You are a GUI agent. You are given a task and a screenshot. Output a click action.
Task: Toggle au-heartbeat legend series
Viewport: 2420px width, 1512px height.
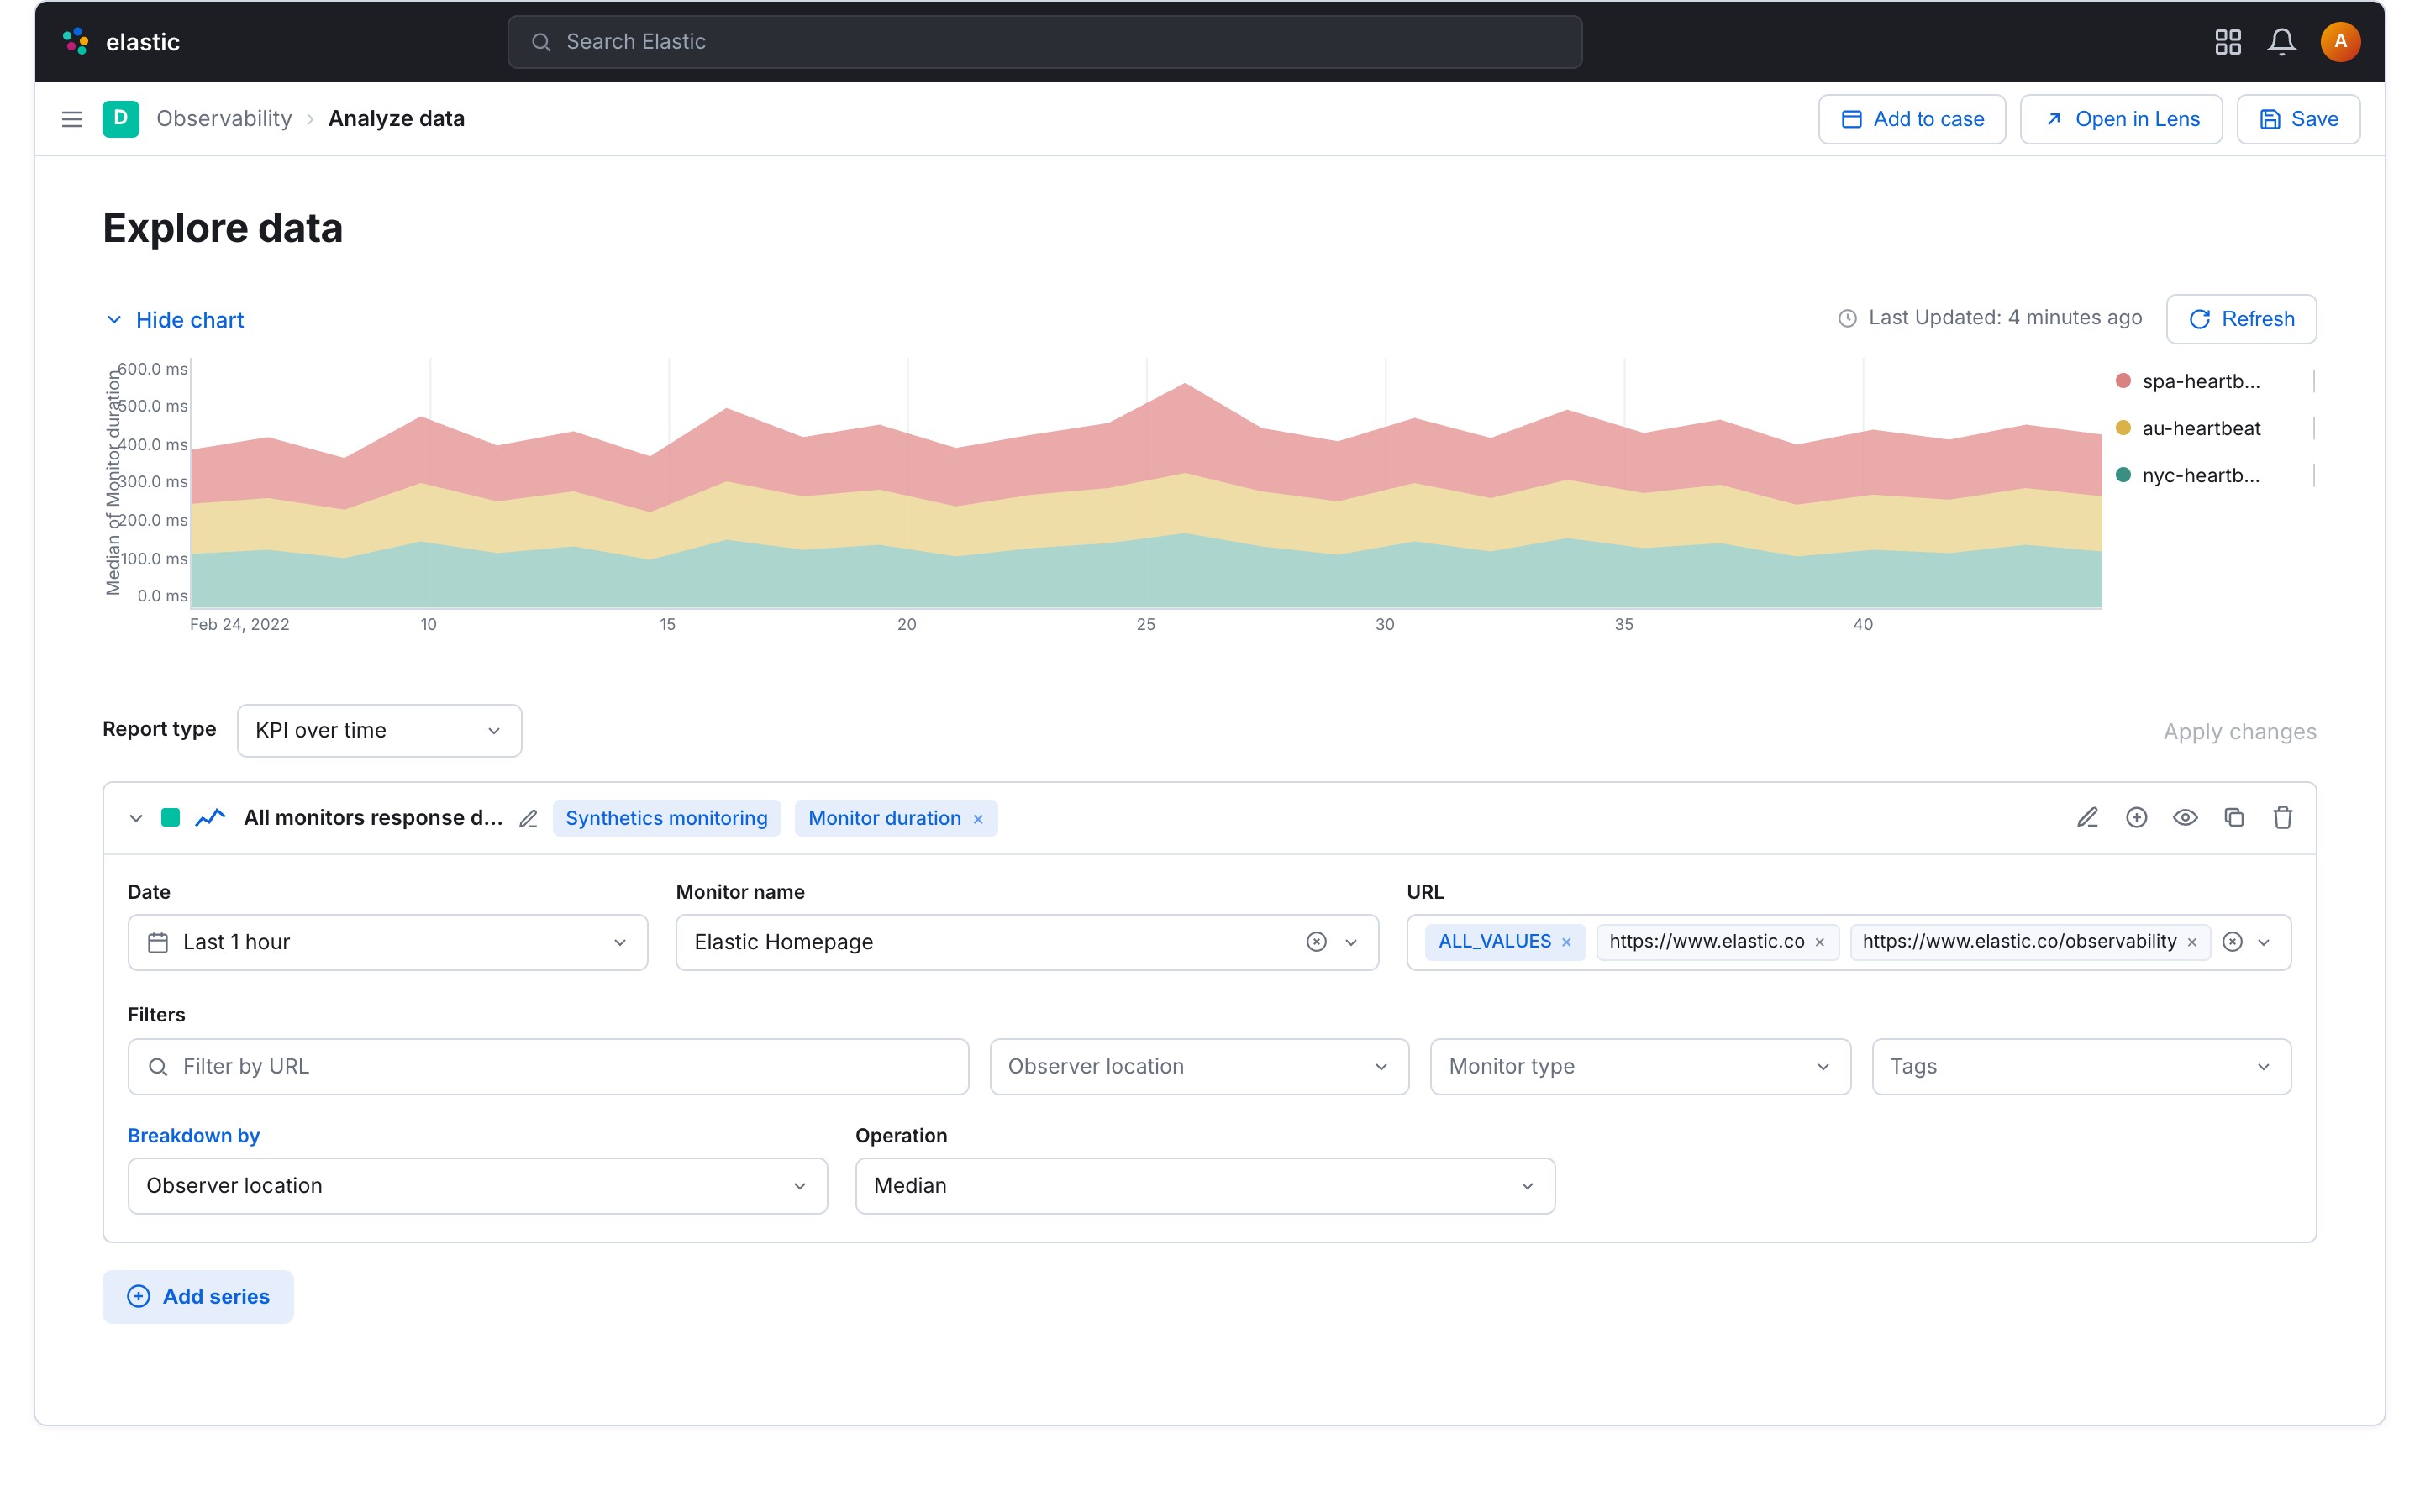2188,428
